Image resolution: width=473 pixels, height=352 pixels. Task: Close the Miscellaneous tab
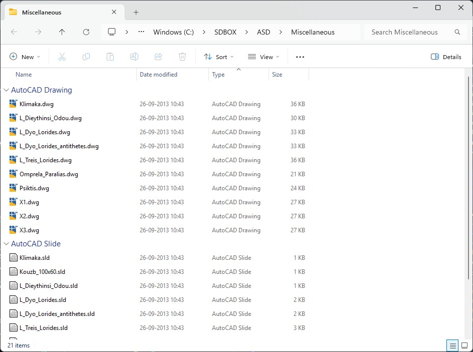pos(114,12)
